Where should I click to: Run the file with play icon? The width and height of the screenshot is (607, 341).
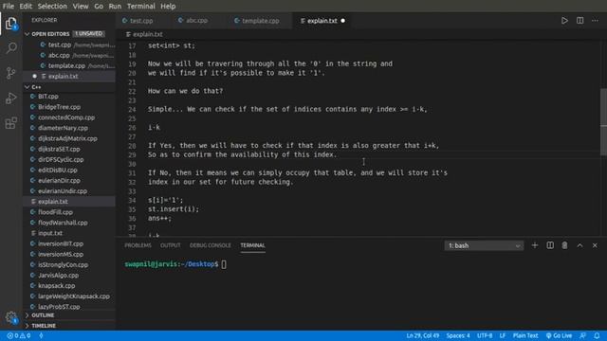click(564, 21)
